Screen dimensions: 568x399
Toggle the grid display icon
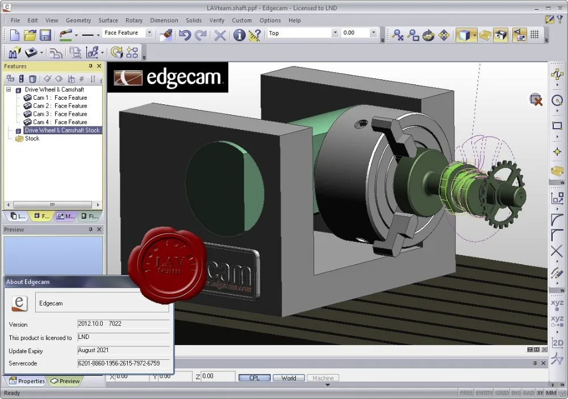(535, 35)
